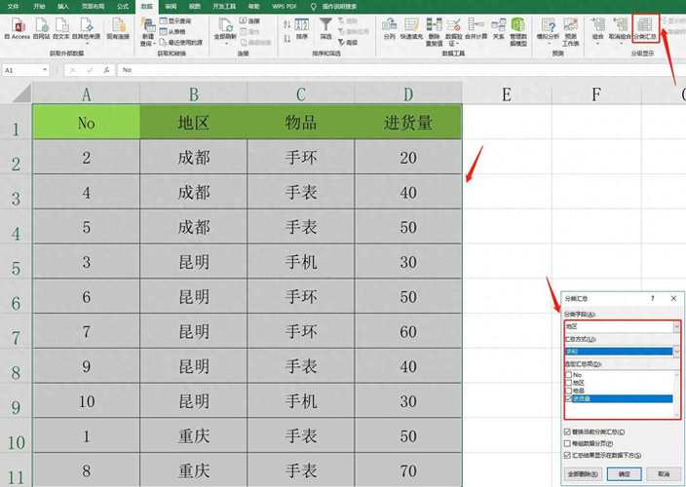Image resolution: width=686 pixels, height=487 pixels.
Task: Check the No checkbox in subtotal items list
Action: click(x=569, y=374)
